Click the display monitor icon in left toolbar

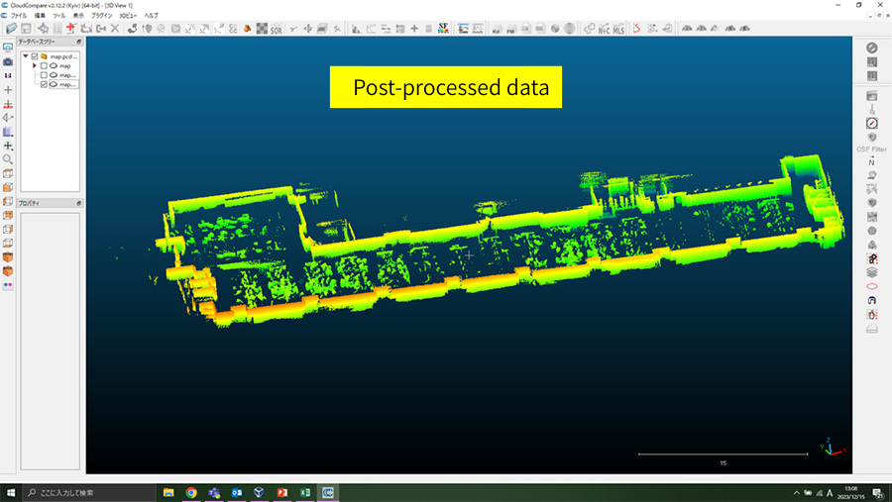8,48
